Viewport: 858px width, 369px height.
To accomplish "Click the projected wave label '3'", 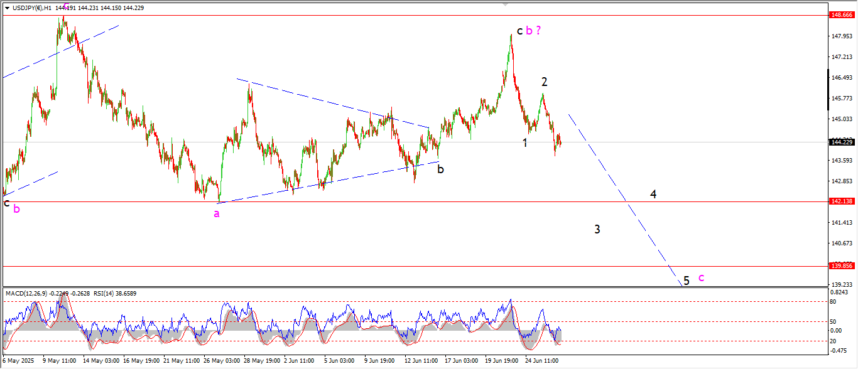I will [x=597, y=229].
